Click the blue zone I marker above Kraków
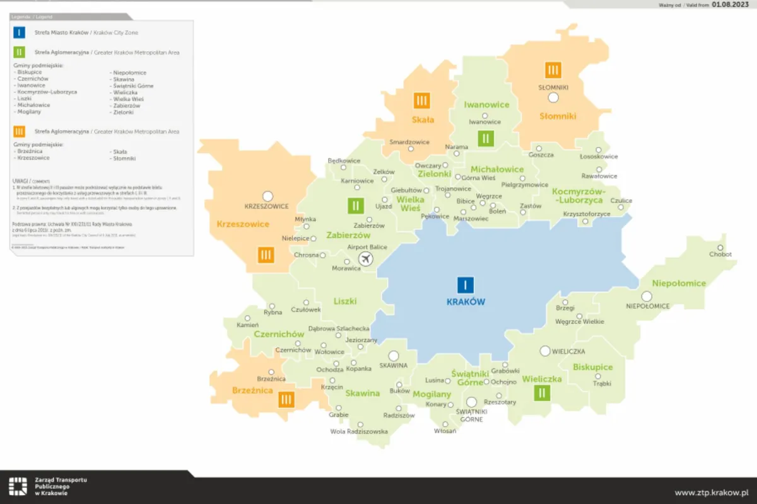This screenshot has height=504, width=757. pyautogui.click(x=466, y=285)
